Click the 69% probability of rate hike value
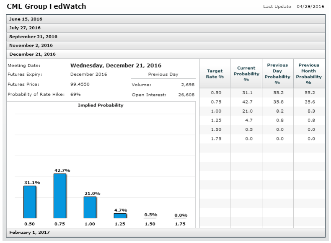 75,94
